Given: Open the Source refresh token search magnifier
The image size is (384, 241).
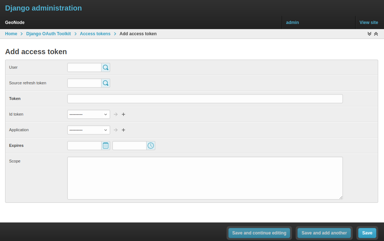Looking at the screenshot, I should (x=105, y=83).
